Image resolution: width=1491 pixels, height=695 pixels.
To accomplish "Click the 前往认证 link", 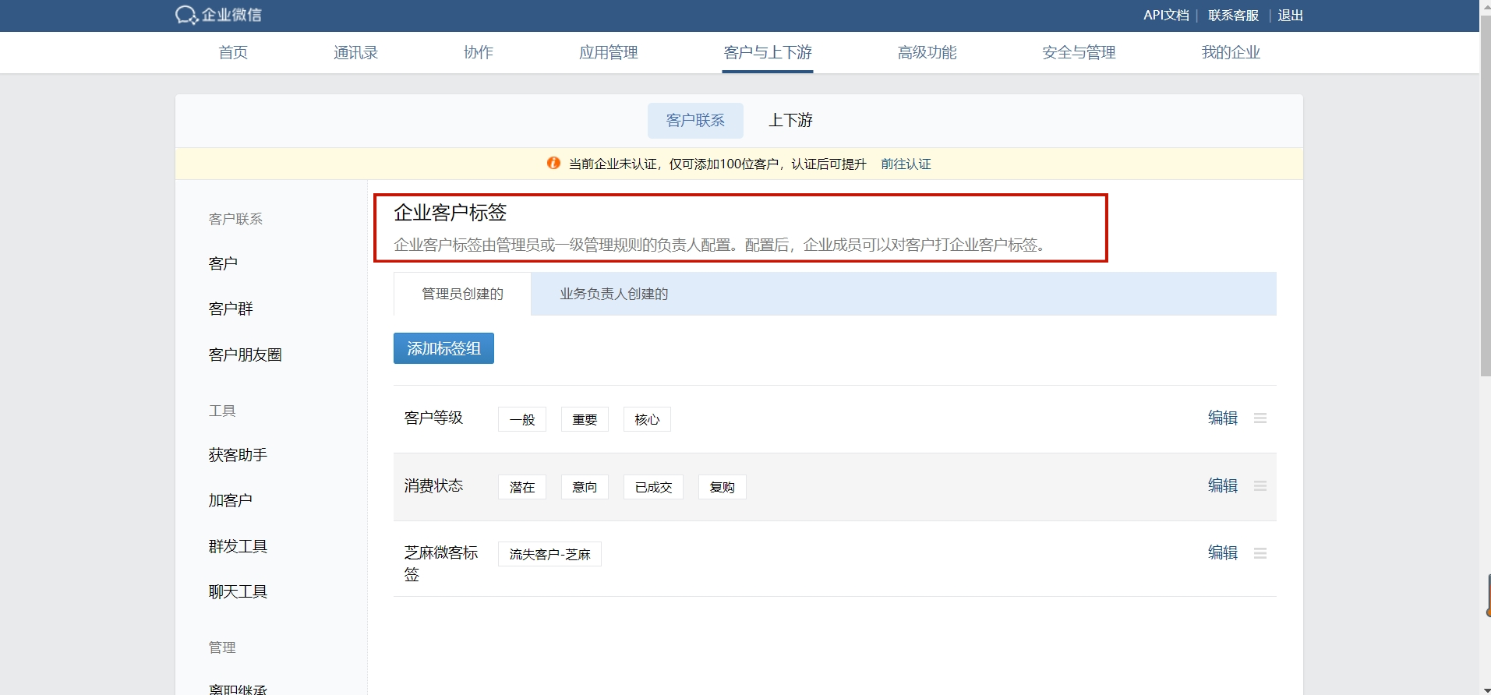I will coord(906,164).
